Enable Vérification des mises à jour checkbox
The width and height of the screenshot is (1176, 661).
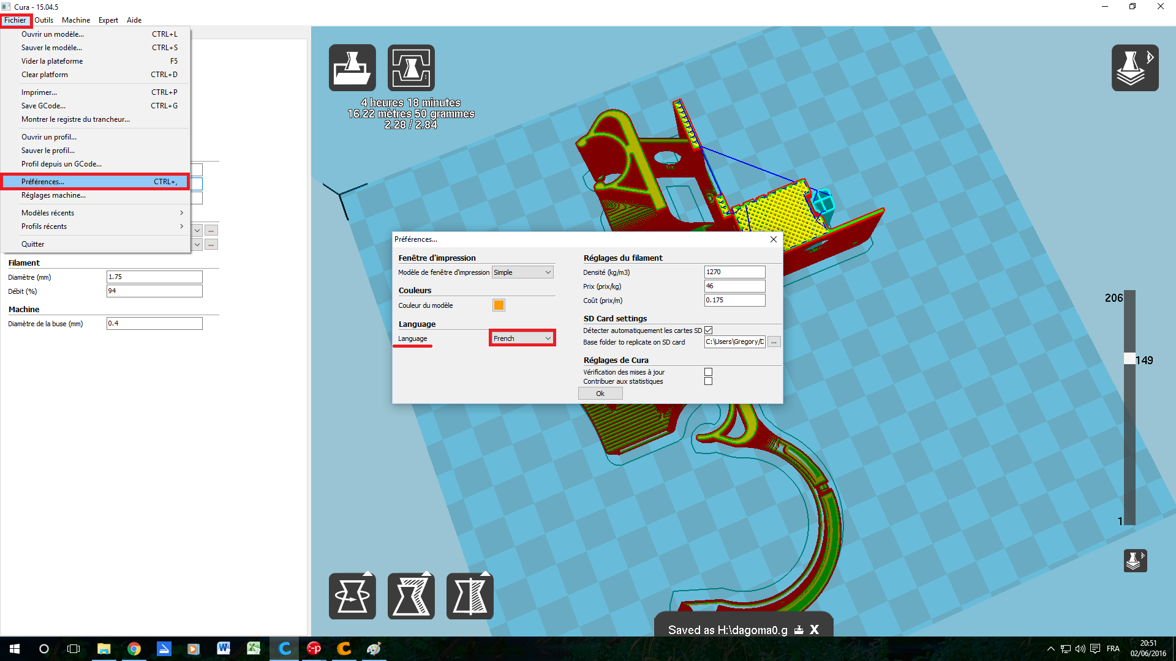708,372
